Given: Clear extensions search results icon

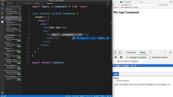Looking at the screenshot, I should [x=17, y=4].
